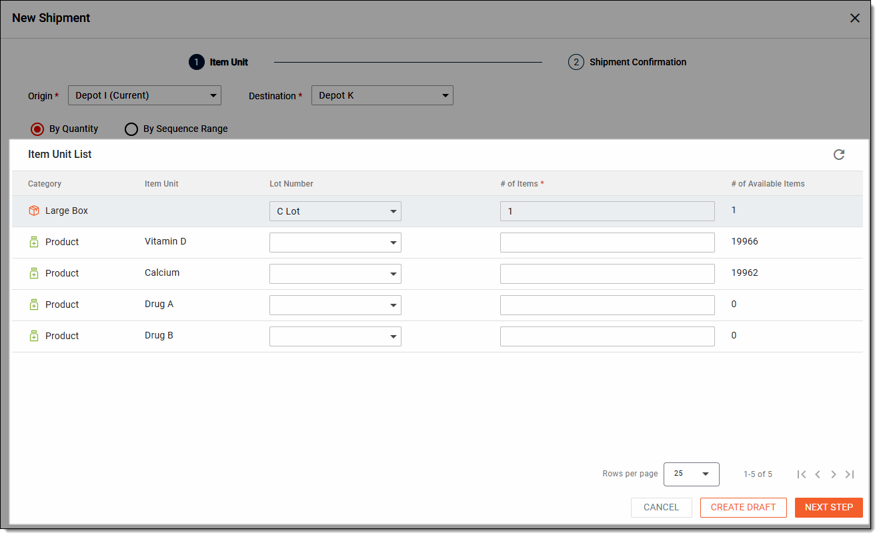
Task: Click the Calcium item unit text
Action: [162, 272]
